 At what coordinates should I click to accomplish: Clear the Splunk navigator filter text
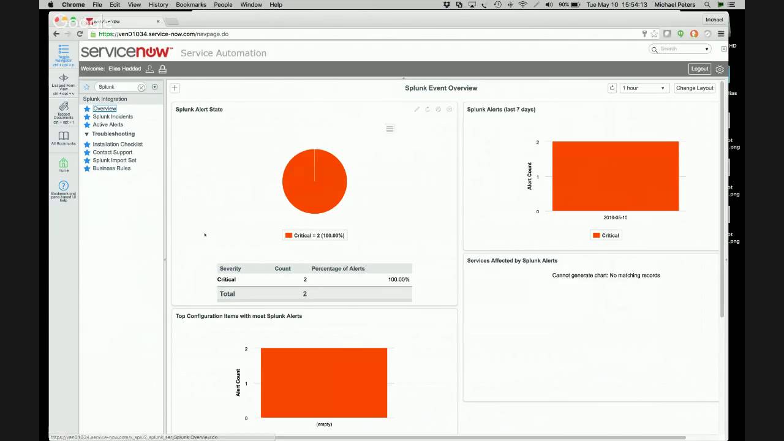pyautogui.click(x=141, y=88)
